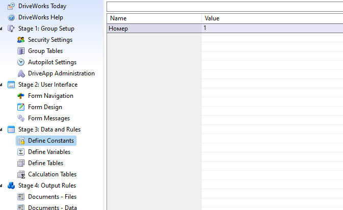Open Calculation Tables
This screenshot has width=343, height=210.
(x=52, y=174)
